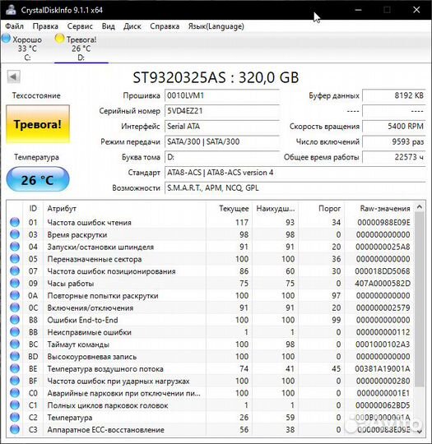Click the Возможности field with S.M.A.R.T.
432x444 pixels.
point(295,187)
